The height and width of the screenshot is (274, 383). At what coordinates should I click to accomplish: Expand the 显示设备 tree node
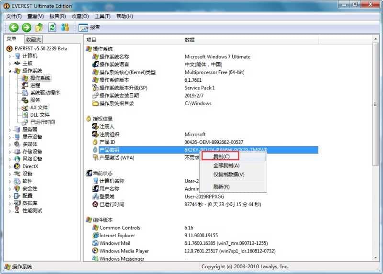pyautogui.click(x=10, y=137)
